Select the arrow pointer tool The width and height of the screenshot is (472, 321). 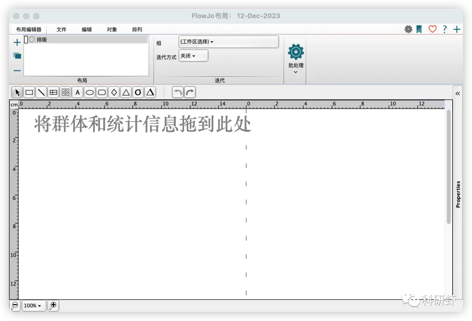(x=17, y=92)
